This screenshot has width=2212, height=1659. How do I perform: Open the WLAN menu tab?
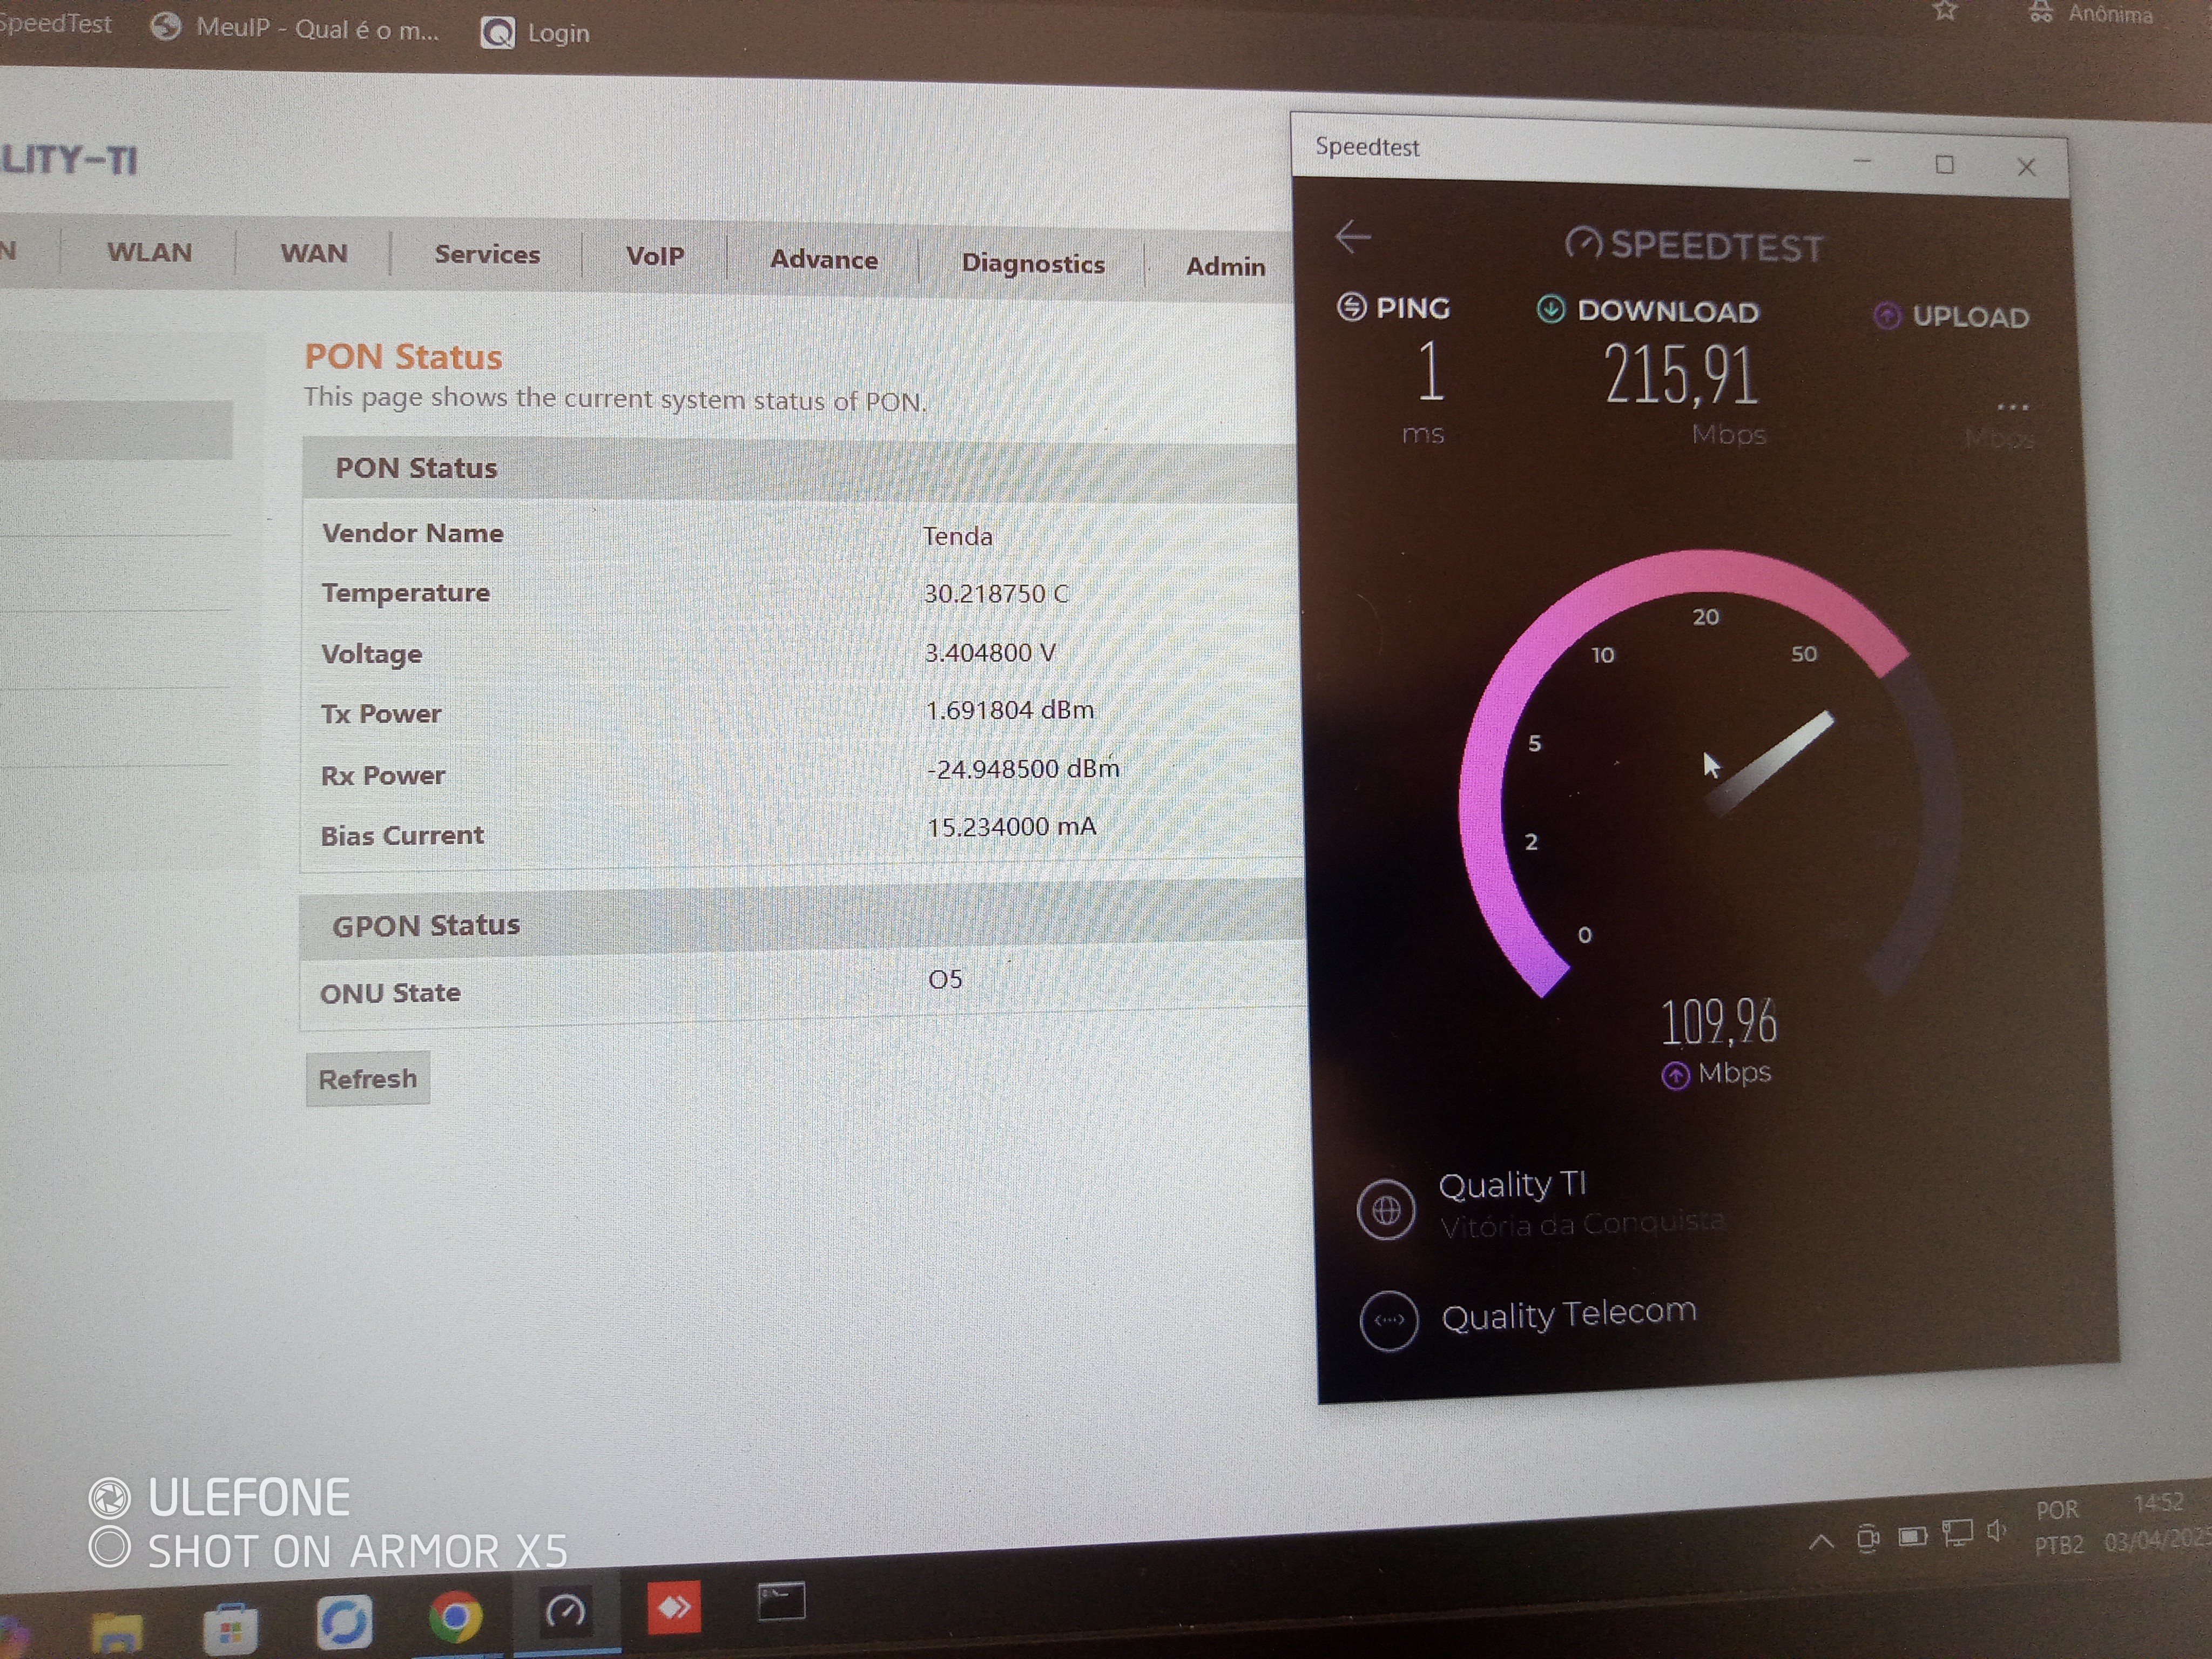[149, 252]
